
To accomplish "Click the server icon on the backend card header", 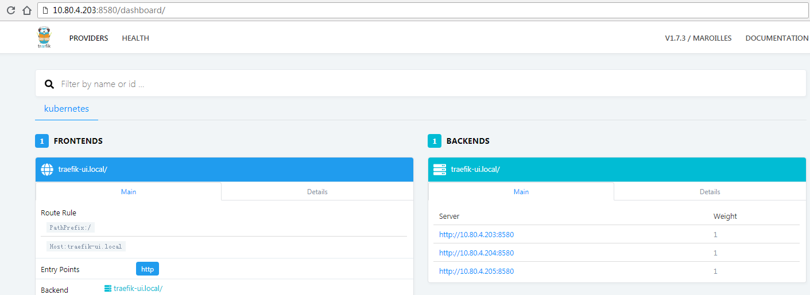I will pos(440,170).
